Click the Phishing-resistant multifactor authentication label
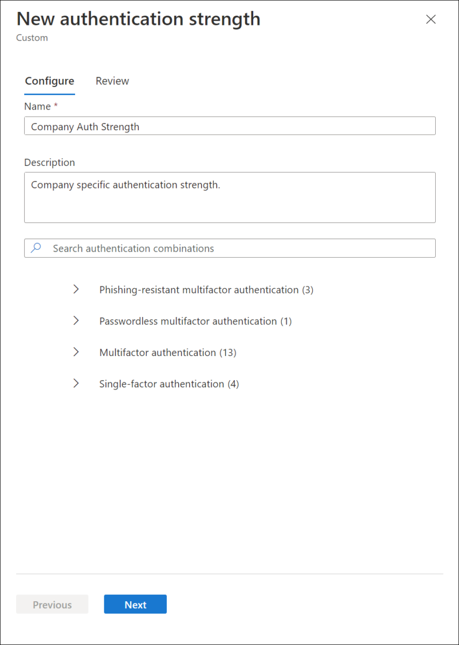The image size is (459, 645). pyautogui.click(x=206, y=289)
